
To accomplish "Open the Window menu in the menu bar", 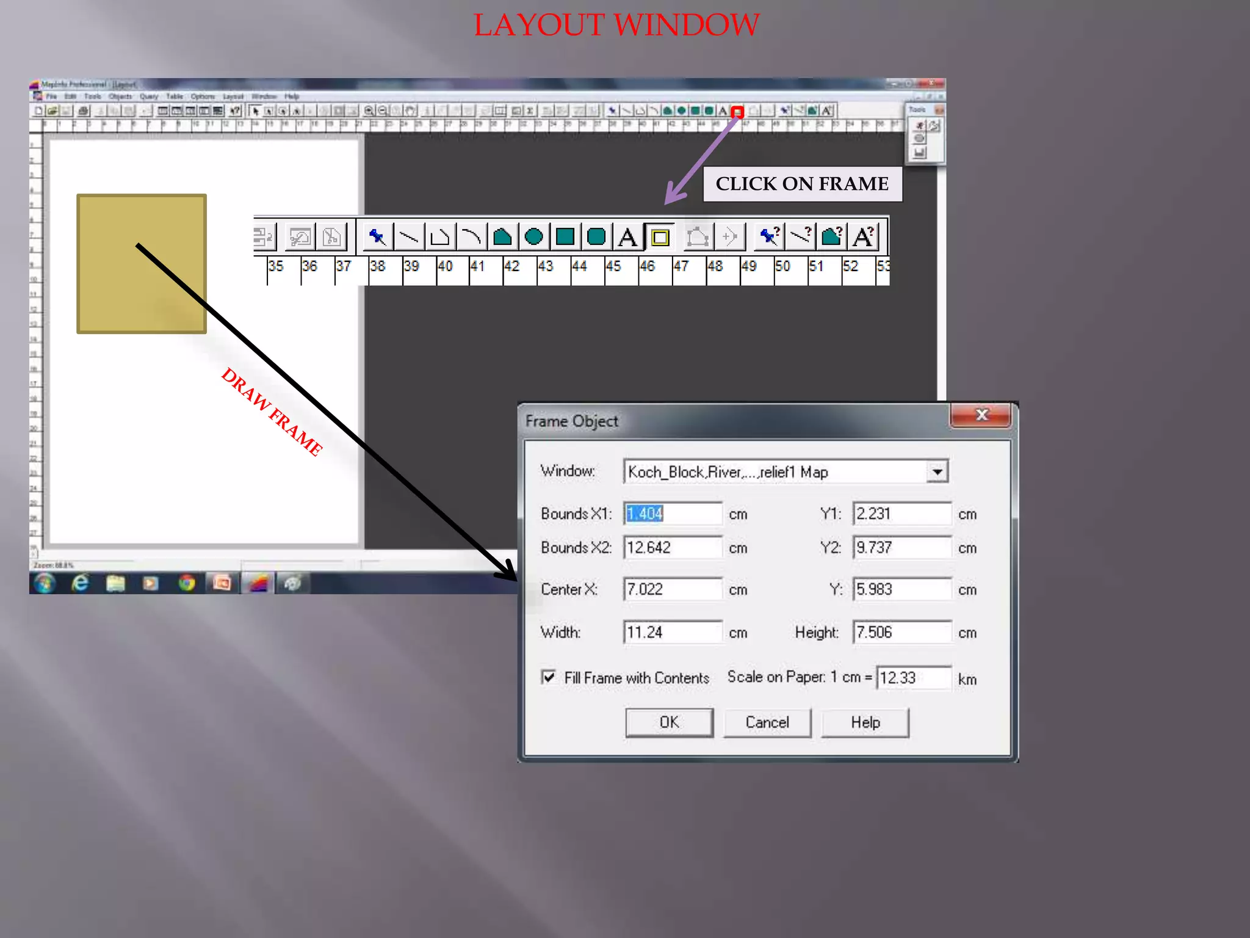I will click(264, 96).
